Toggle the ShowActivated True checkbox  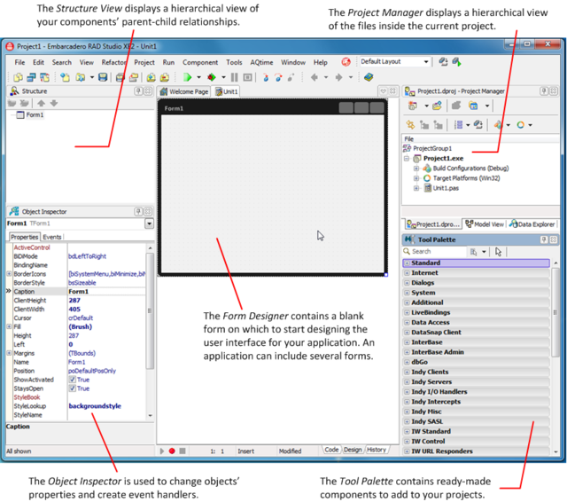pos(73,380)
